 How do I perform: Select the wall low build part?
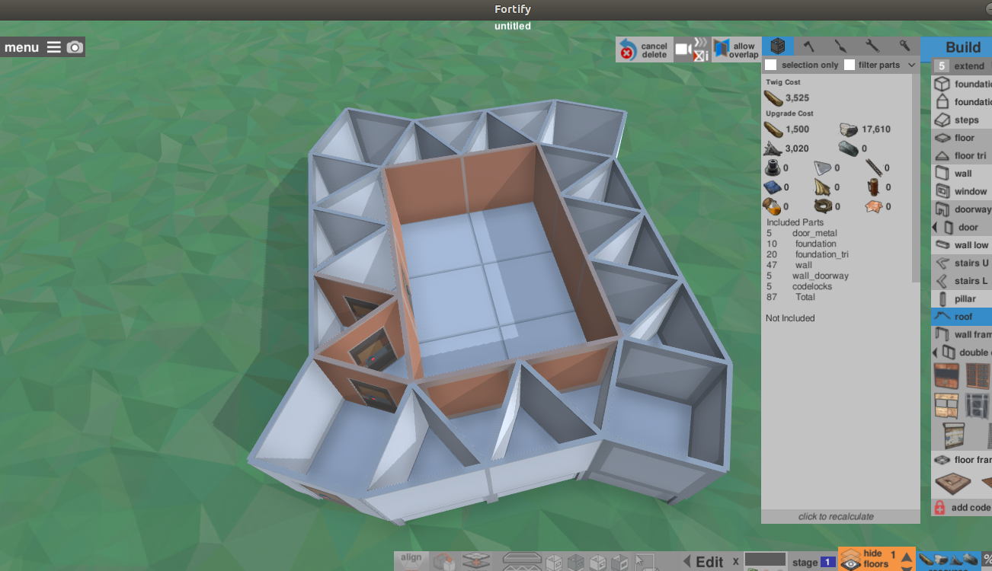tap(962, 245)
